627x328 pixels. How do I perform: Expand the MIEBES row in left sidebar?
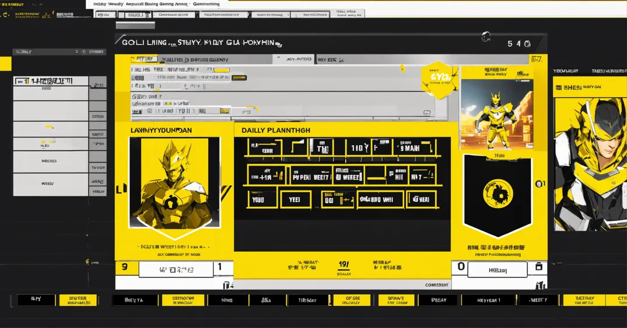50,161
